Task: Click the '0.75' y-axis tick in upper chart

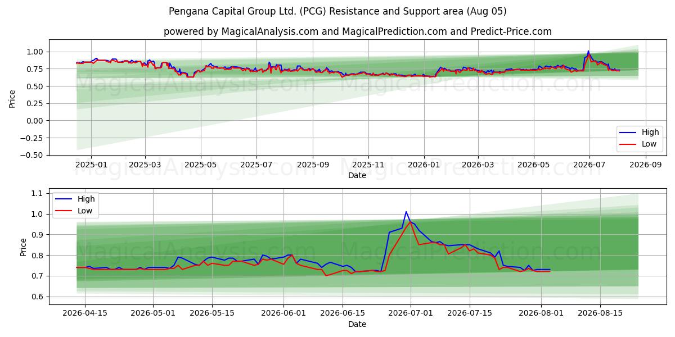Action: click(x=35, y=69)
